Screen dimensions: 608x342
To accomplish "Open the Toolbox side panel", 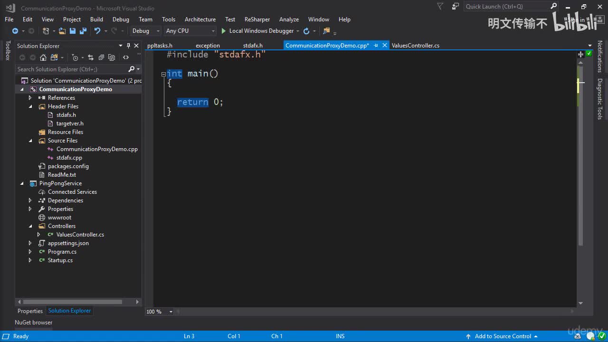I will 8,50.
